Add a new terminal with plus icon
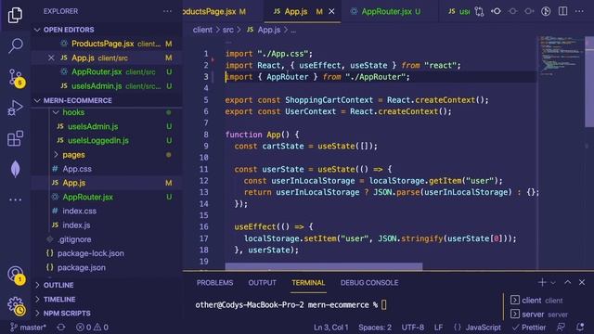The image size is (594, 334). coord(542,282)
